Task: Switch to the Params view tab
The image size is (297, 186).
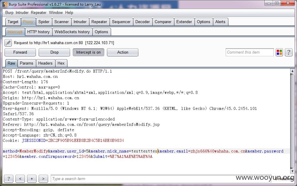Action: pos(26,63)
